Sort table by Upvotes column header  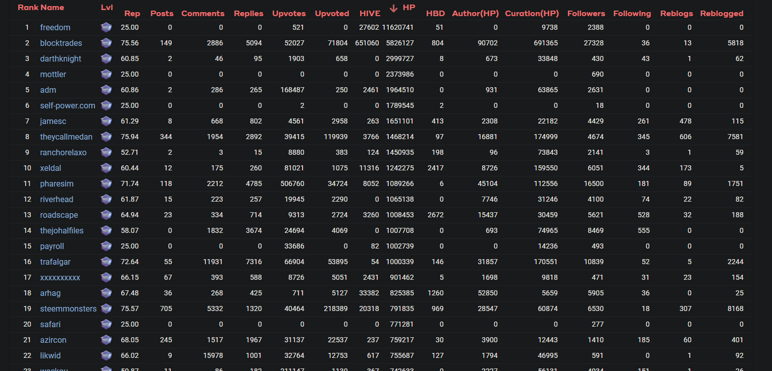click(x=289, y=14)
